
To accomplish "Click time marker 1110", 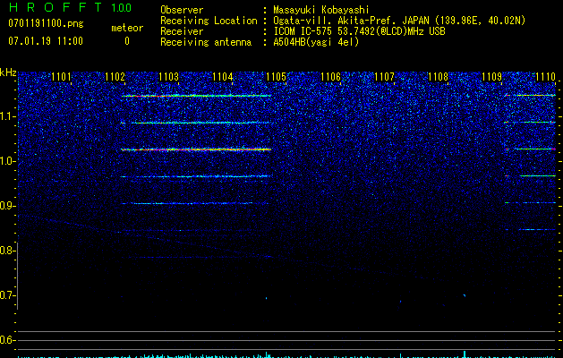I will [x=545, y=76].
